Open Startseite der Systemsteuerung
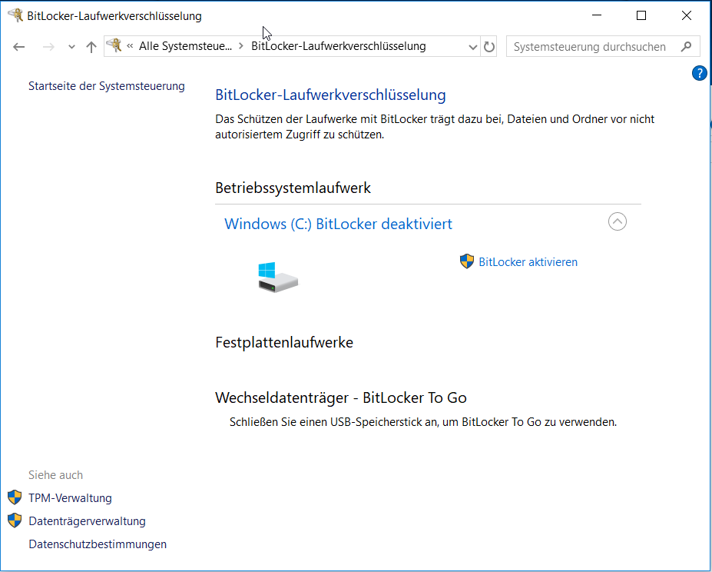Viewport: 712px width, 572px height. point(106,86)
